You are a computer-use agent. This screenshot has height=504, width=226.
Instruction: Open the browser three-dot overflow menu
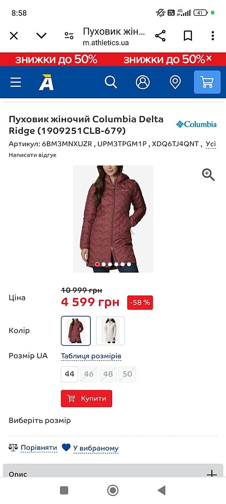pos(213,36)
